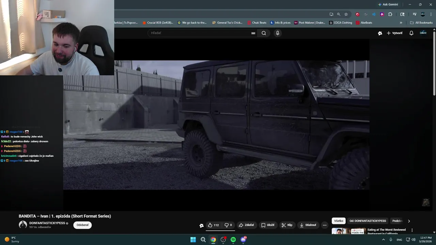
Task: Open more actions three-dot button under video
Action: coord(325,225)
